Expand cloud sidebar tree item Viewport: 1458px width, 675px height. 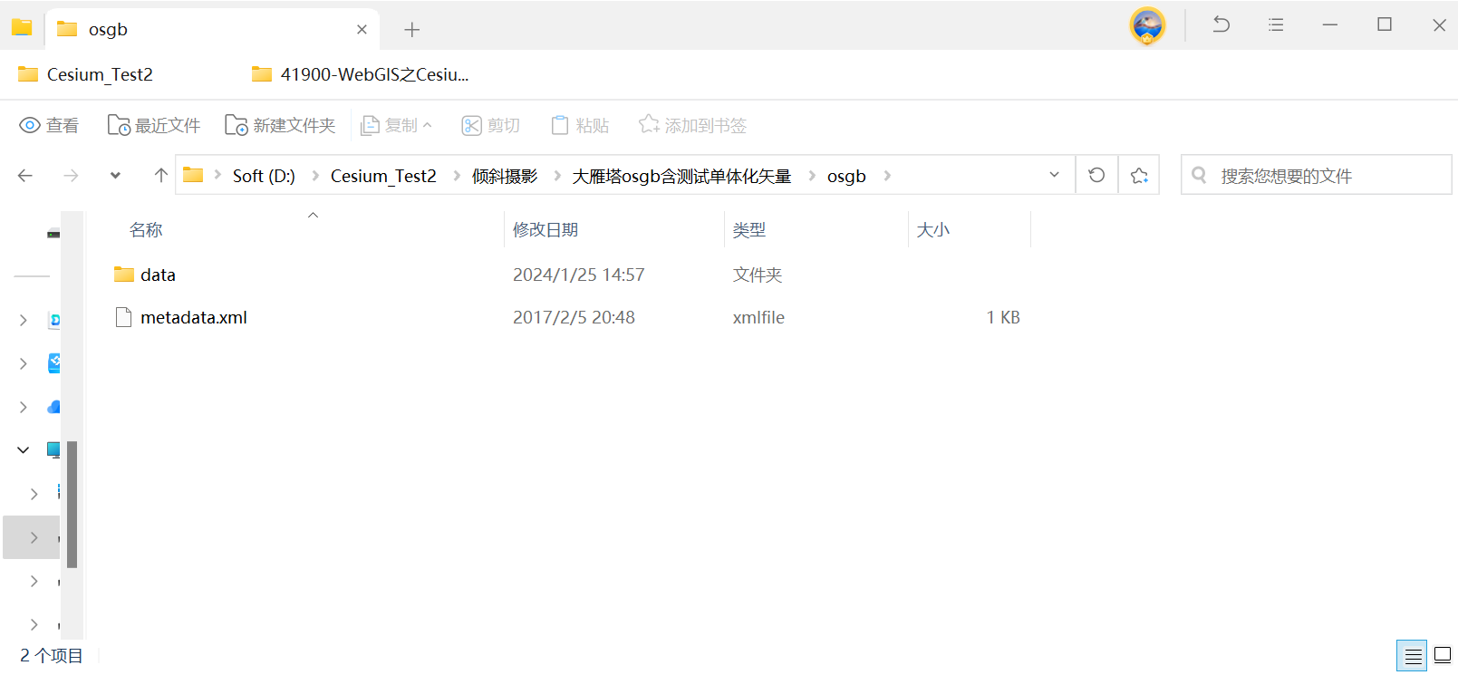tap(24, 407)
